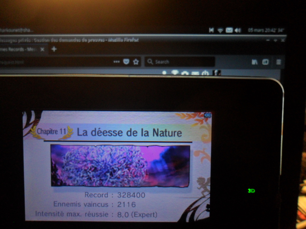Open the Wi-Fi network indicator
This screenshot has height=229, width=306.
pyautogui.click(x=220, y=30)
